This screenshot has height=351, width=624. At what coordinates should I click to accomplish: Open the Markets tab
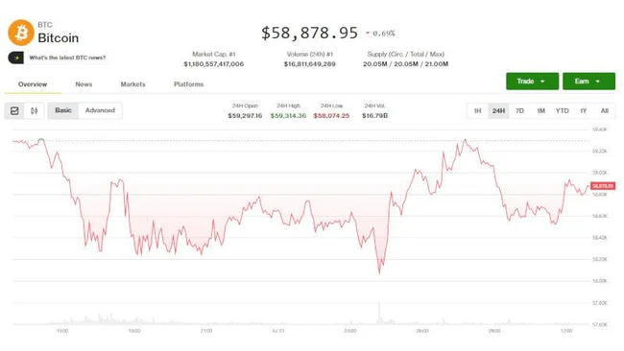click(x=132, y=84)
